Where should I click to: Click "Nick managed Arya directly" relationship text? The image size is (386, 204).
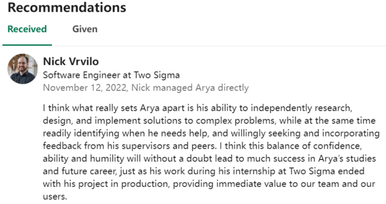tap(190, 88)
